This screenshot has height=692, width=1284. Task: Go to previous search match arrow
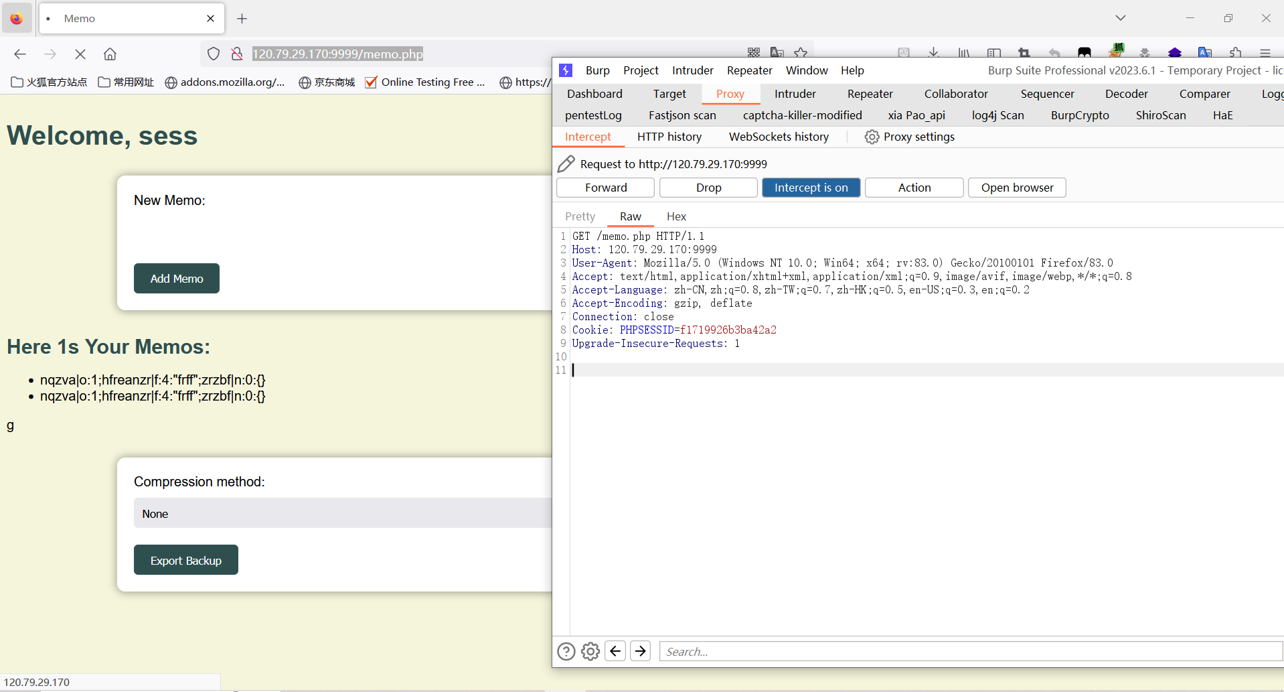click(615, 650)
